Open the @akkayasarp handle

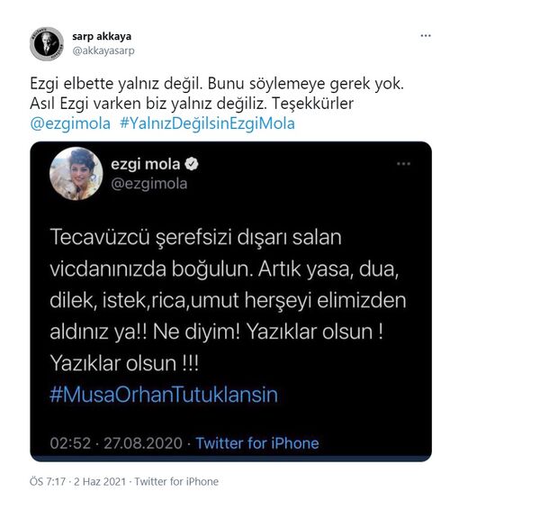pyautogui.click(x=103, y=51)
